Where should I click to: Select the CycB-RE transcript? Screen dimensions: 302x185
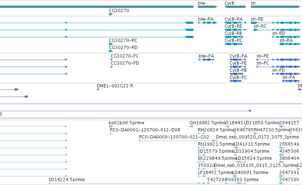(x=235, y=30)
